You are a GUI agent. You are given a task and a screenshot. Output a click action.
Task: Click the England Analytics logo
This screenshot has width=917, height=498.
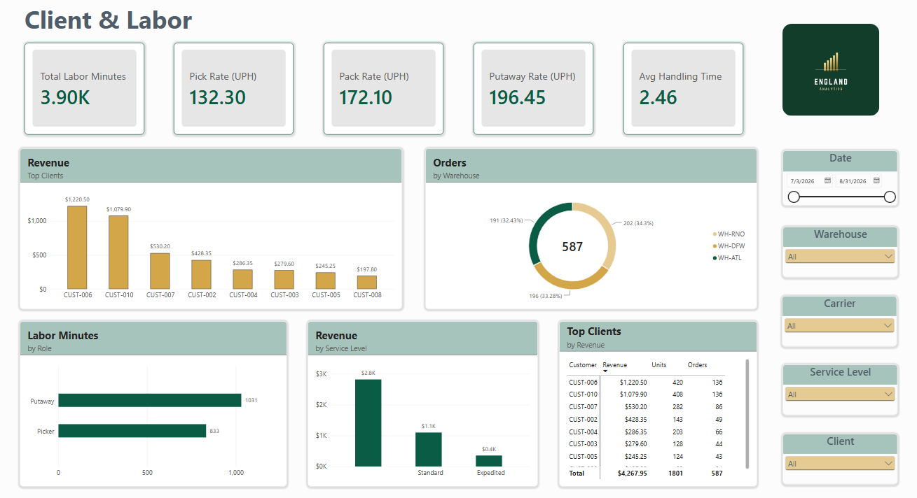tap(831, 69)
